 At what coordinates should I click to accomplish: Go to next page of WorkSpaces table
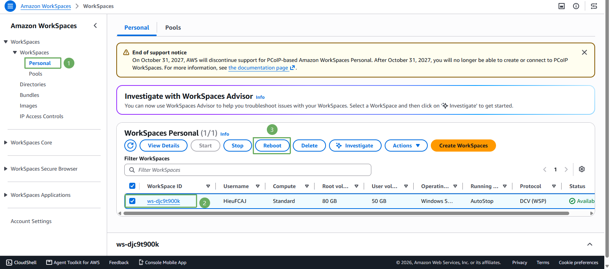566,169
